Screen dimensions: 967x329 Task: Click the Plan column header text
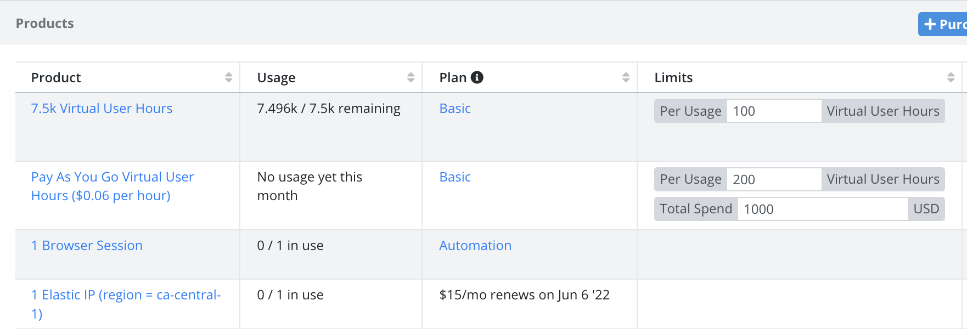click(453, 77)
